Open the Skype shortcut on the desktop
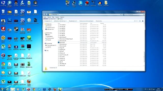This screenshot has height=91, width=163. coord(80,3)
